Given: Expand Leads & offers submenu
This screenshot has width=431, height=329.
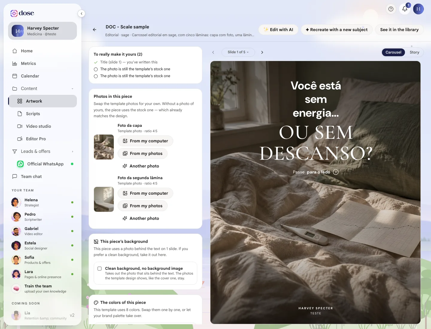Looking at the screenshot, I should [43, 151].
